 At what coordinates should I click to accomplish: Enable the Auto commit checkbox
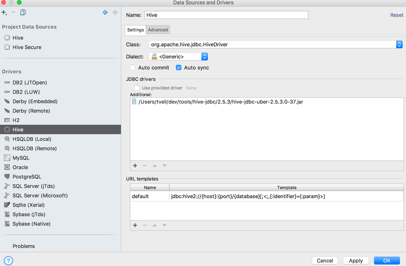(x=132, y=67)
